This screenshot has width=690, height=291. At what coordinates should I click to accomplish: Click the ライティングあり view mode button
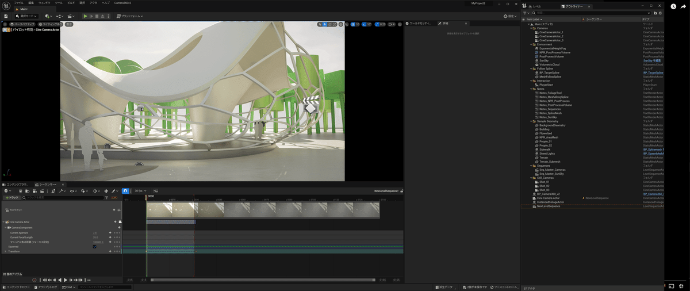(x=50, y=24)
